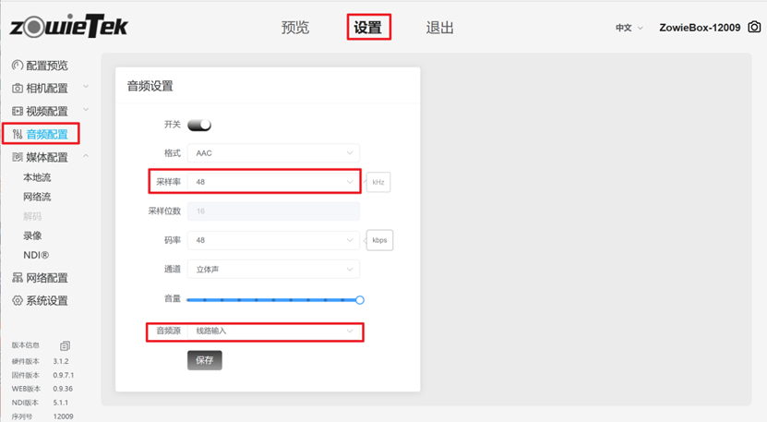Image resolution: width=767 pixels, height=422 pixels.
Task: Click the 配置预览 search icon in sidebar
Action: pos(17,66)
